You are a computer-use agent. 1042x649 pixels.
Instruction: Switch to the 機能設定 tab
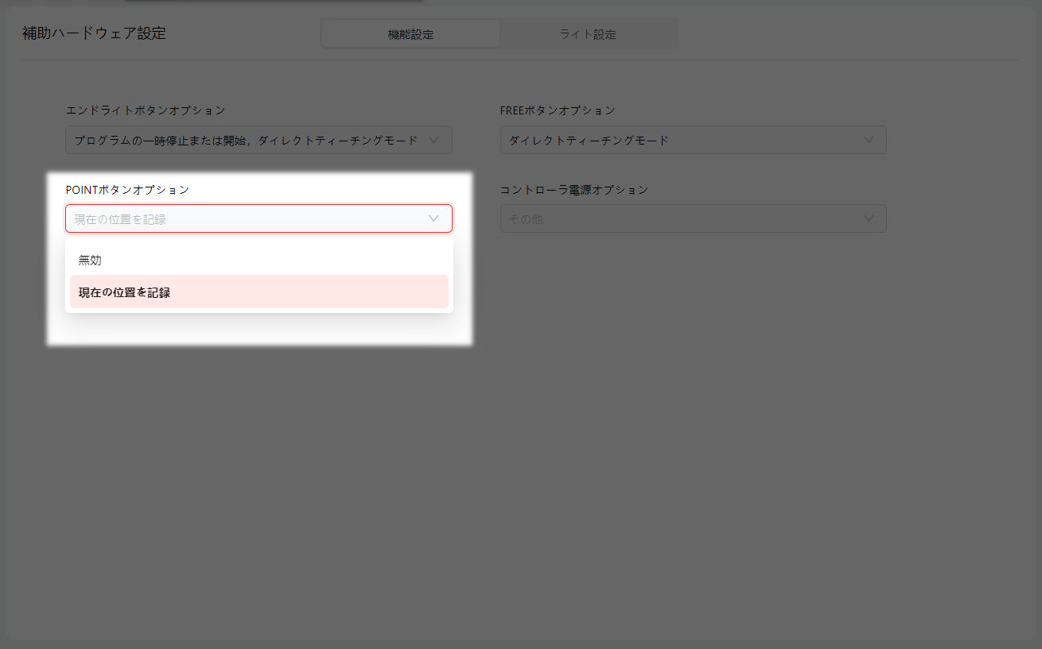tap(410, 34)
